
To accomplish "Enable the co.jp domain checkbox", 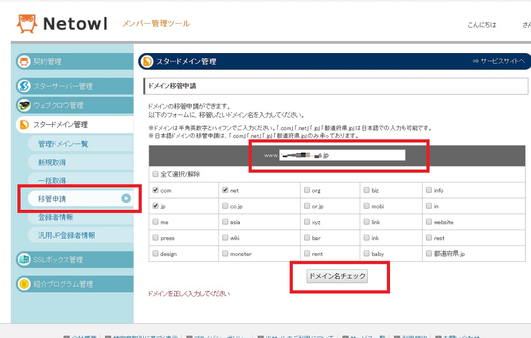I will [225, 206].
